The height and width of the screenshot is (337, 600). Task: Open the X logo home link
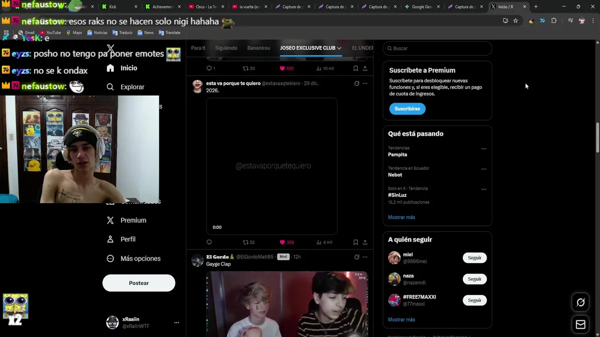110,48
